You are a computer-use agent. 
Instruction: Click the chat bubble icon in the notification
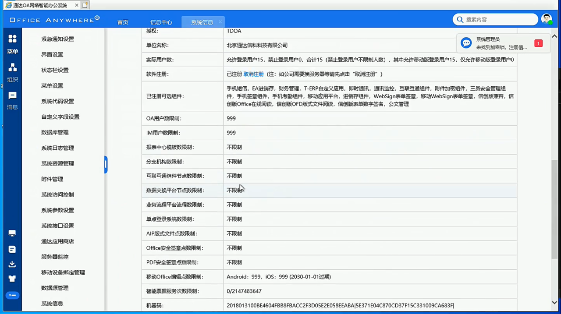pyautogui.click(x=466, y=43)
